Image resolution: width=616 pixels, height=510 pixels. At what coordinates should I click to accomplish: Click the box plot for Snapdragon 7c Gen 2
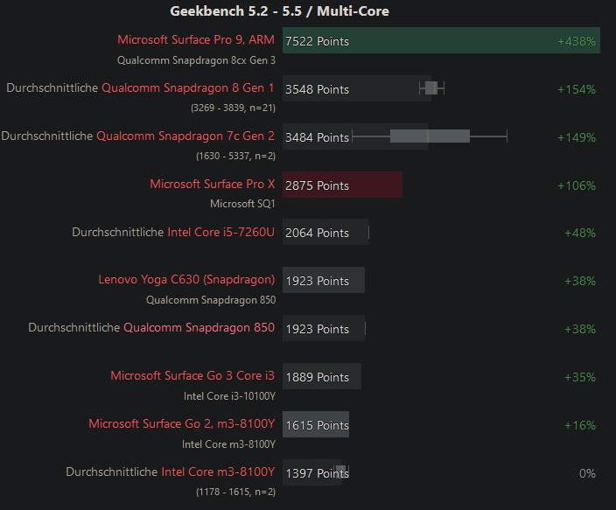[x=430, y=136]
